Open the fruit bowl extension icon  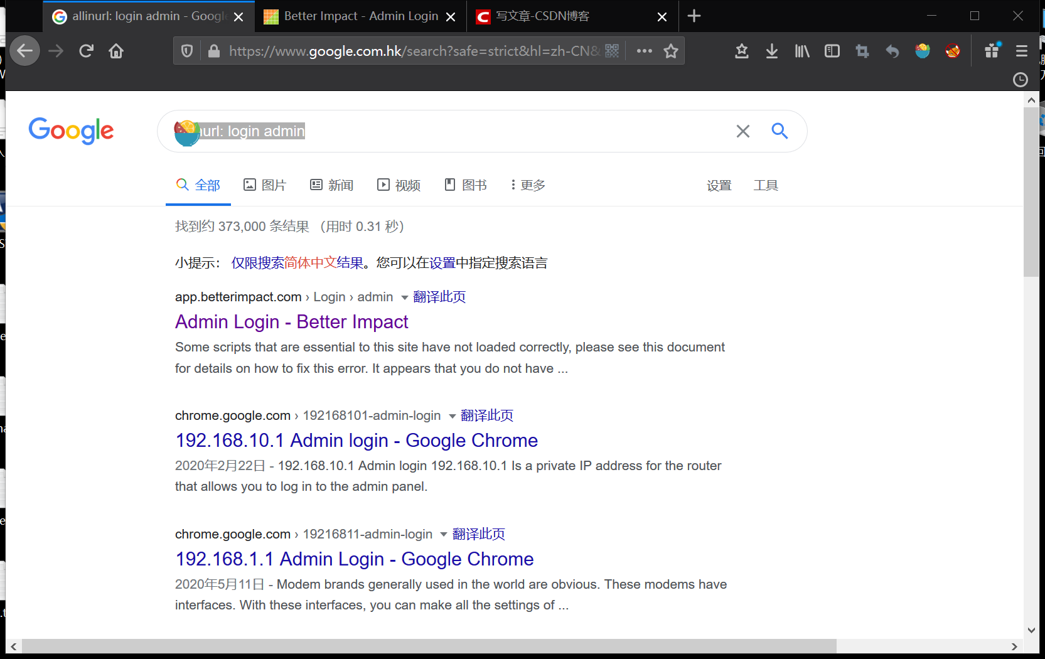point(922,51)
